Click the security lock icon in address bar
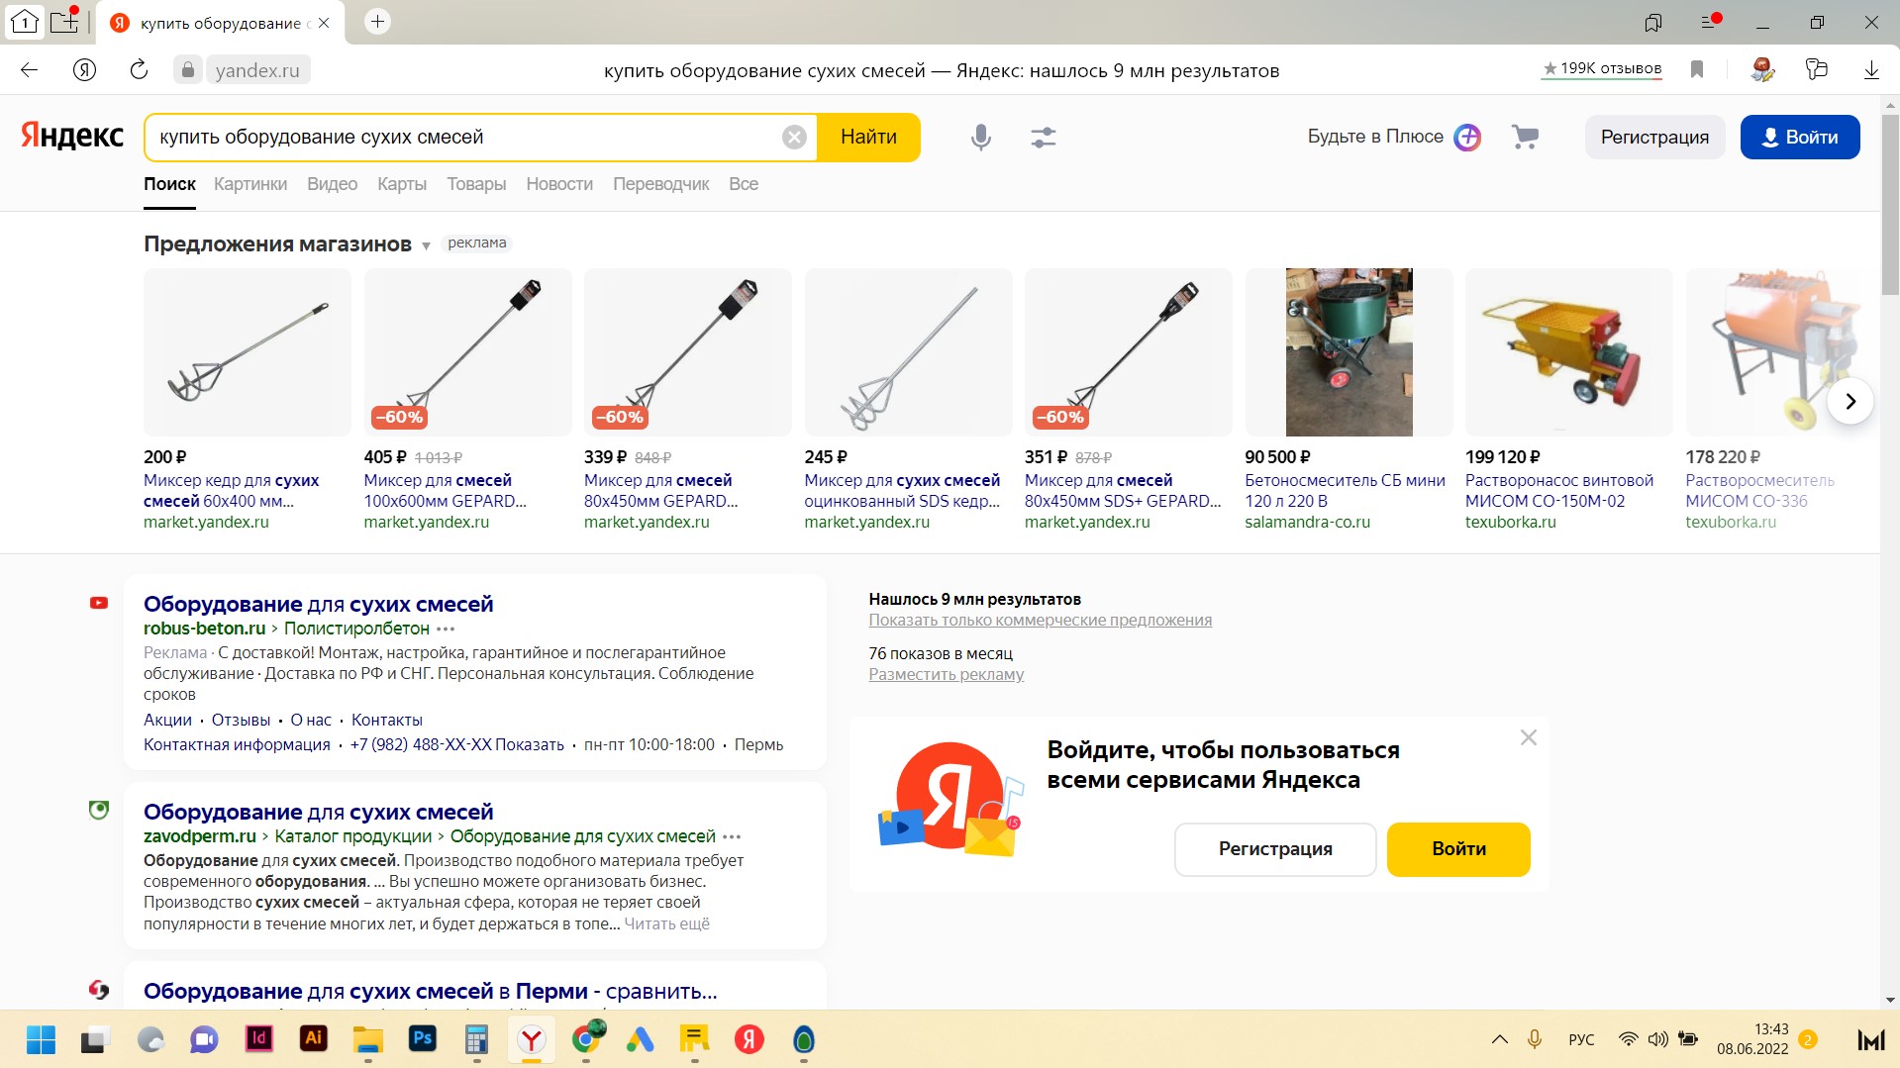Image resolution: width=1900 pixels, height=1068 pixels. point(188,69)
